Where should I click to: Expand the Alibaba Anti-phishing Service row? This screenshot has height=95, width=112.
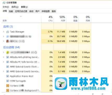coord(4,57)
